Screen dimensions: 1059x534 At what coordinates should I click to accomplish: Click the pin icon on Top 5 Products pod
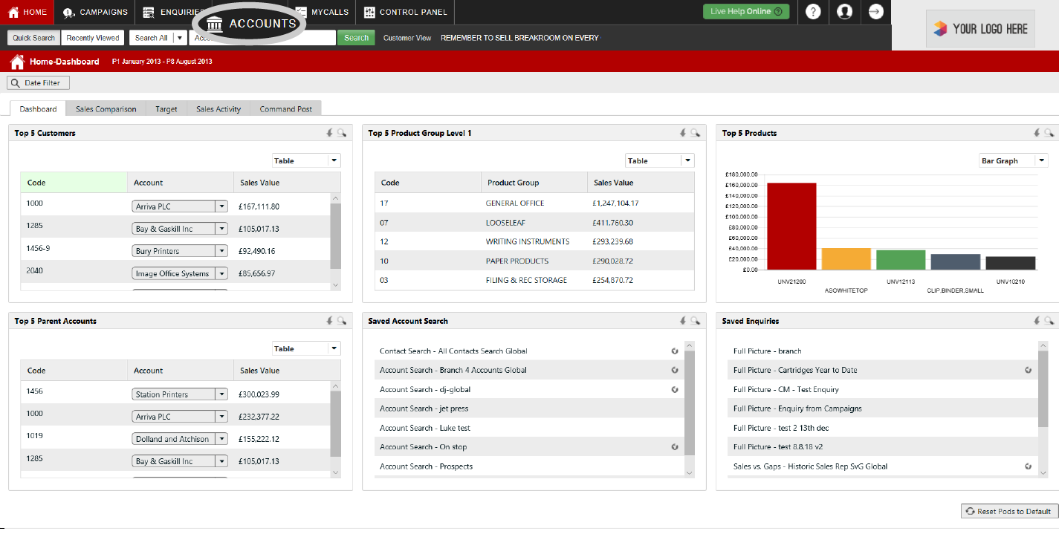tap(1037, 133)
